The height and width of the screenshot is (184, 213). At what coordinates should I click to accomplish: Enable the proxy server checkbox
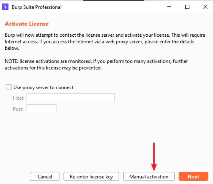coord(9,87)
